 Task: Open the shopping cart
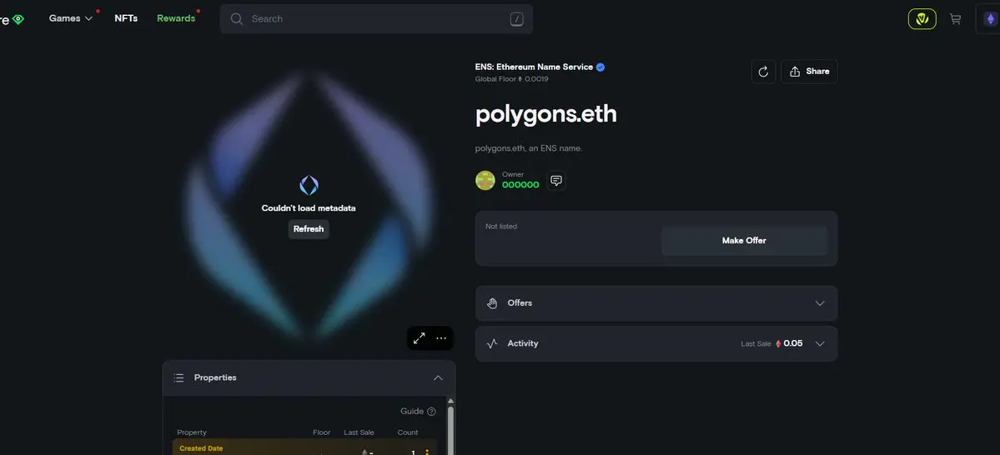tap(955, 19)
